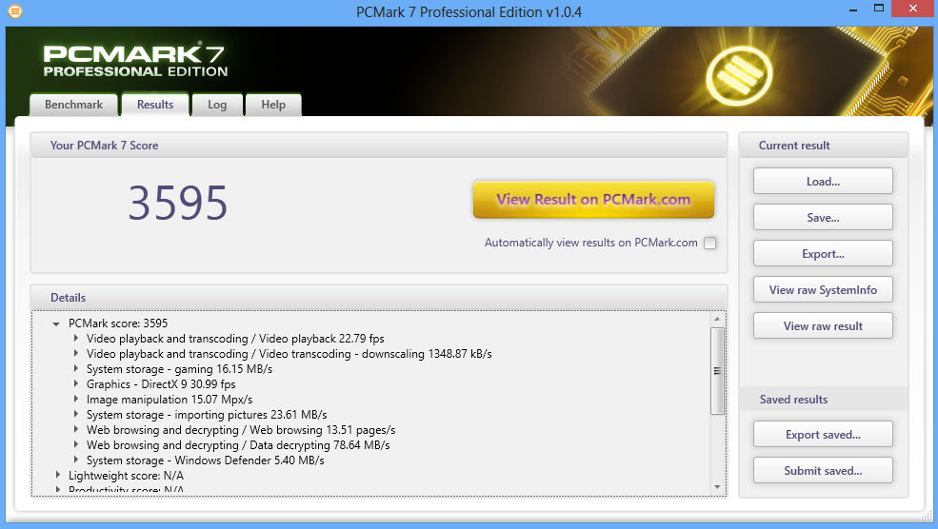Screen dimensions: 938x529
Task: Expand System storage - gaming row
Action: pyautogui.click(x=76, y=369)
